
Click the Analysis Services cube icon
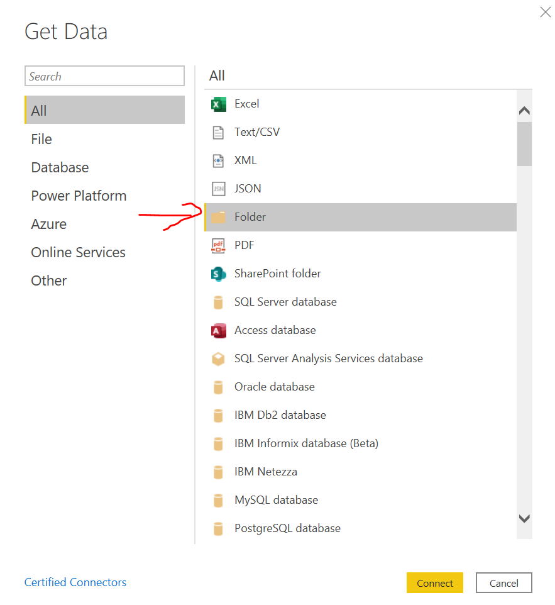point(218,359)
